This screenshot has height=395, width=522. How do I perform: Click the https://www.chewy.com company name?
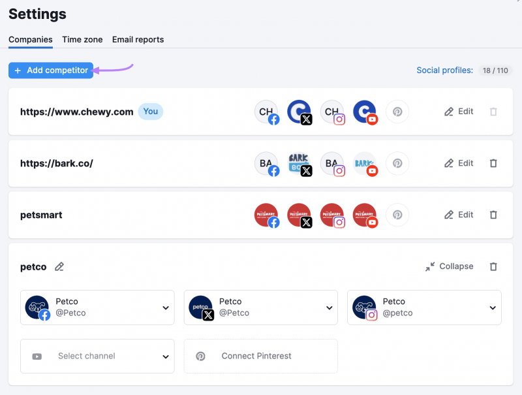(x=77, y=112)
